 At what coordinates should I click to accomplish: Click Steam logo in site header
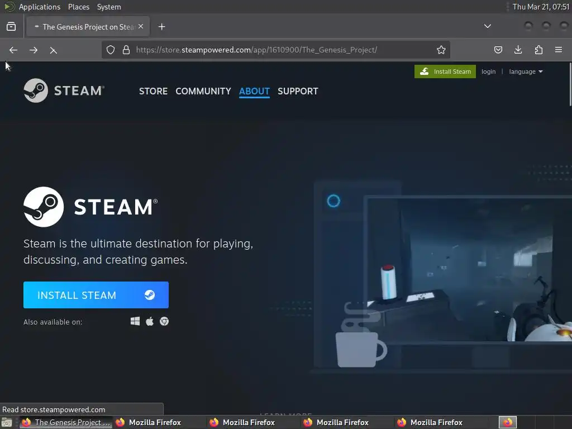pos(64,90)
